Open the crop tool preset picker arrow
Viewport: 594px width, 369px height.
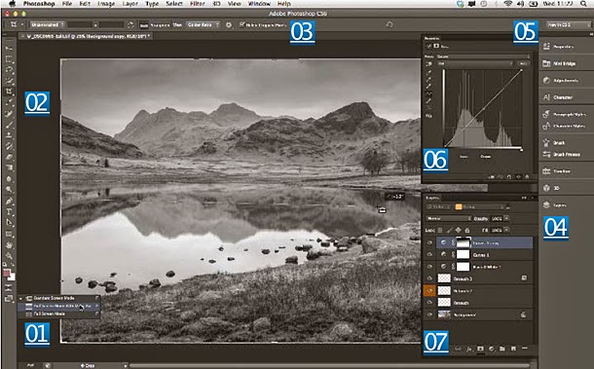pos(22,25)
